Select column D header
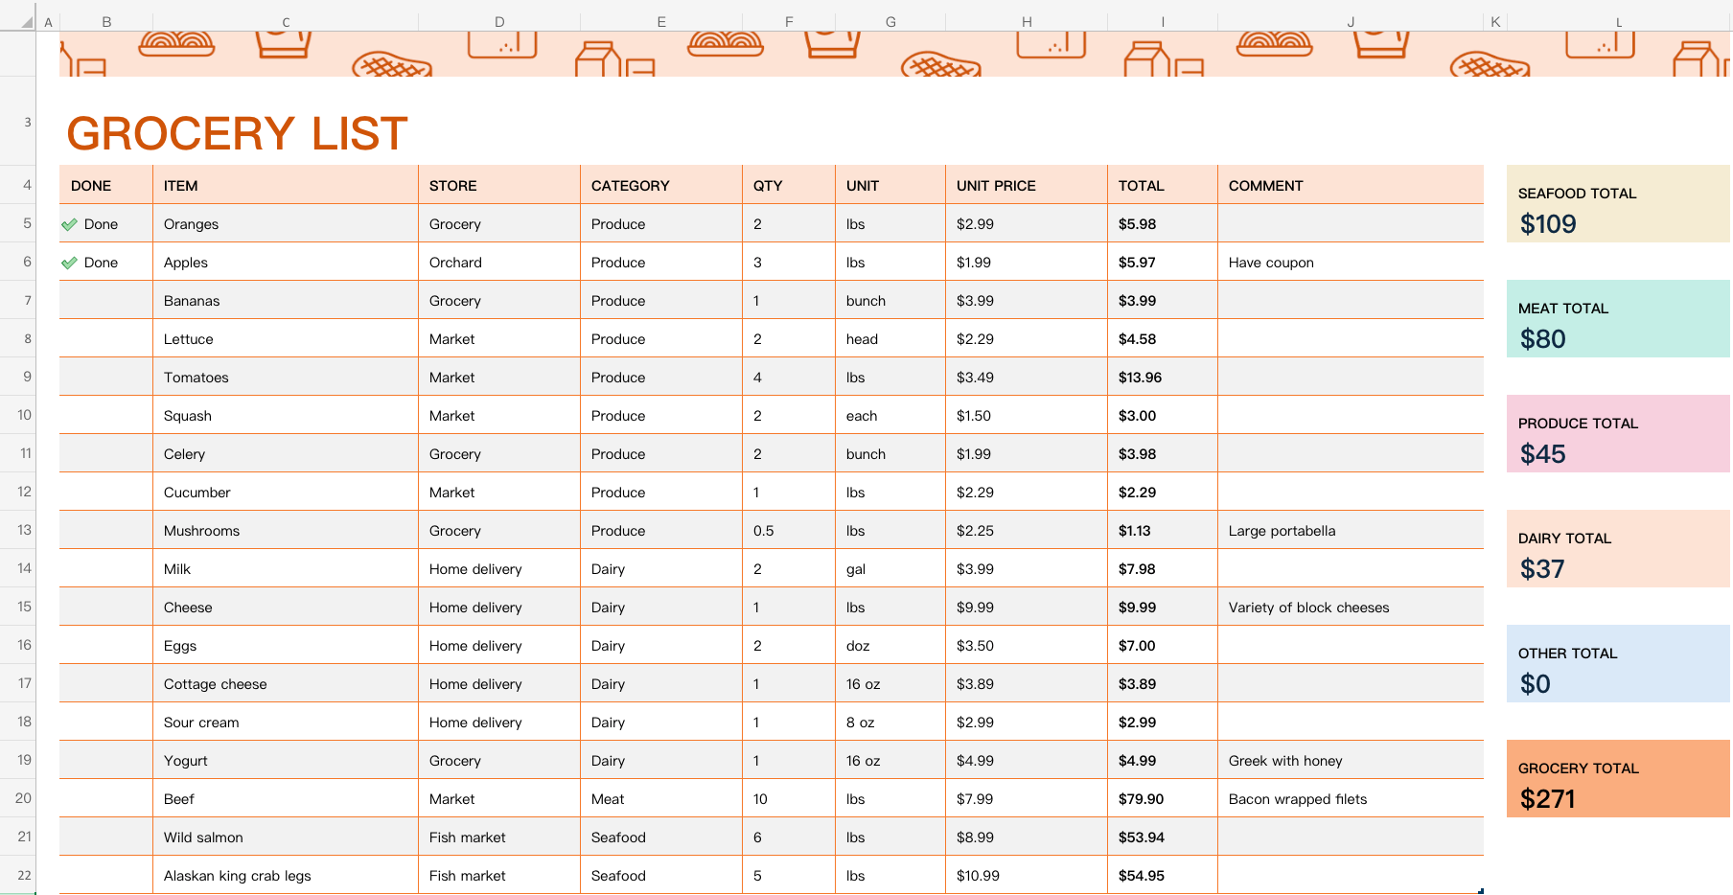Screen dimensions: 1733x895 (499, 21)
